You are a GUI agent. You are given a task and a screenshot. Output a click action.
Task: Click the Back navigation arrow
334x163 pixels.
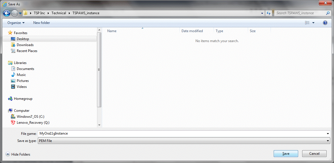(x=7, y=13)
